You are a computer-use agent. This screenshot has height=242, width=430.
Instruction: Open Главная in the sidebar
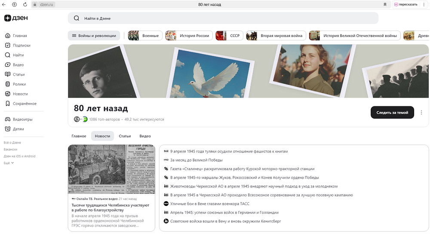pyautogui.click(x=19, y=36)
